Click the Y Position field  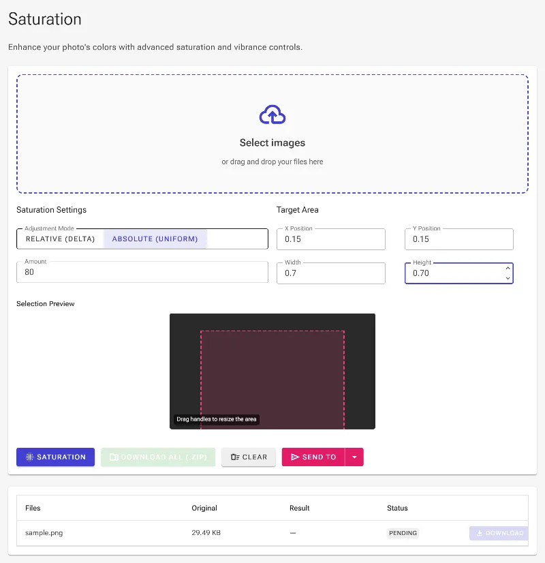coord(459,239)
